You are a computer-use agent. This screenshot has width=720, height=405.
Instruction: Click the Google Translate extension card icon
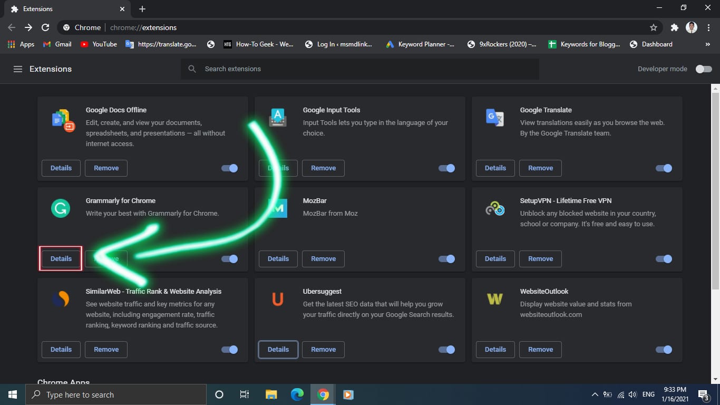pos(495,117)
